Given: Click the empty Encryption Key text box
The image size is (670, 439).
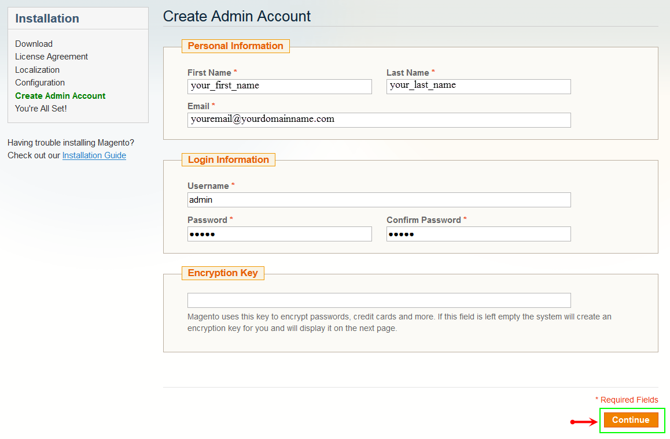Looking at the screenshot, I should tap(379, 300).
